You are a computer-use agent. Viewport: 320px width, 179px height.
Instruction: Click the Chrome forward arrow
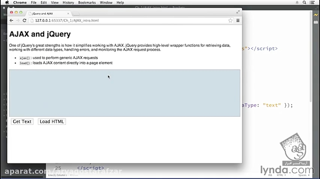click(x=18, y=21)
